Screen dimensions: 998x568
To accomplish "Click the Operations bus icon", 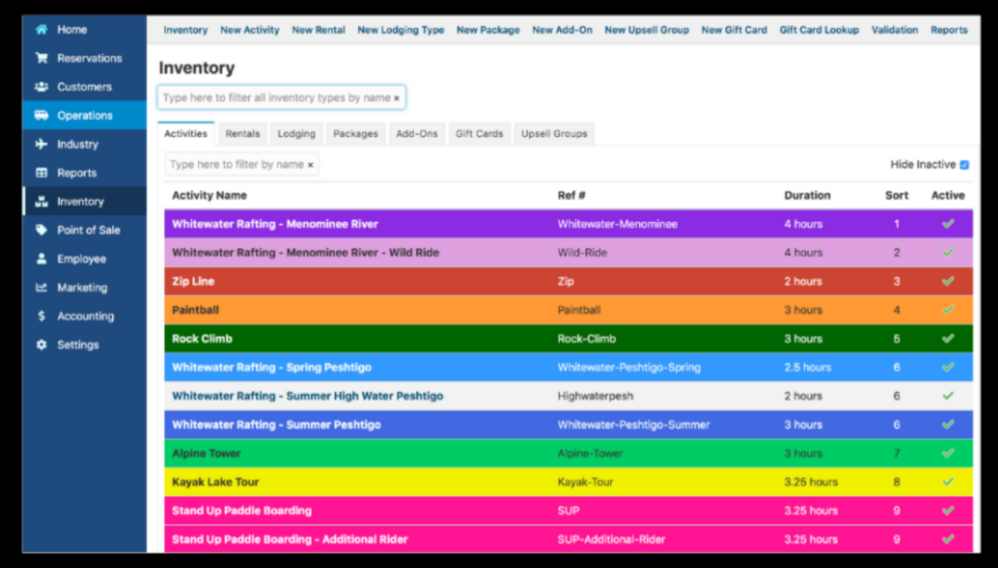I will coord(41,115).
